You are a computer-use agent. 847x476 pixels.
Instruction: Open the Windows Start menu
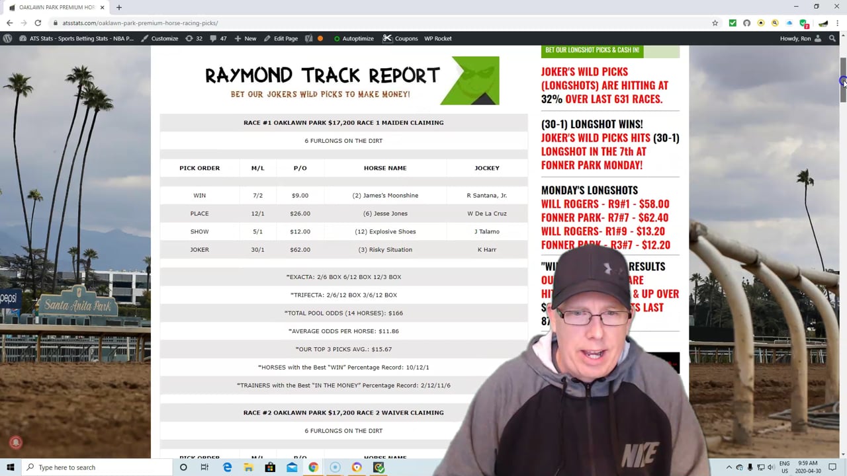(10, 467)
